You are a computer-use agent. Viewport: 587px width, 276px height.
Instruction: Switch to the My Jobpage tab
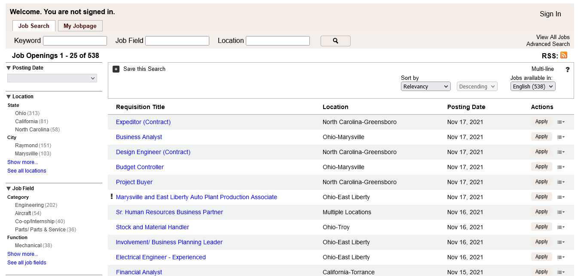coord(80,26)
